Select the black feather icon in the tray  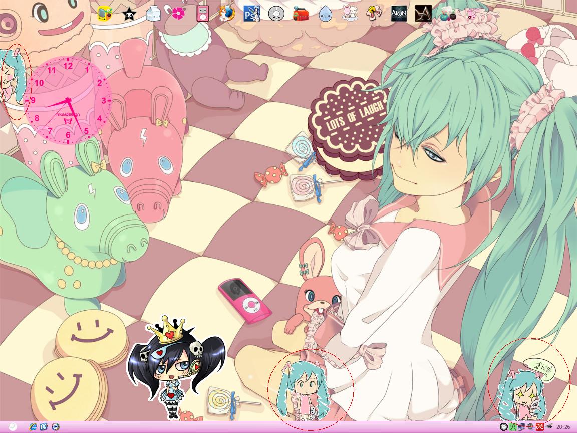coord(549,426)
